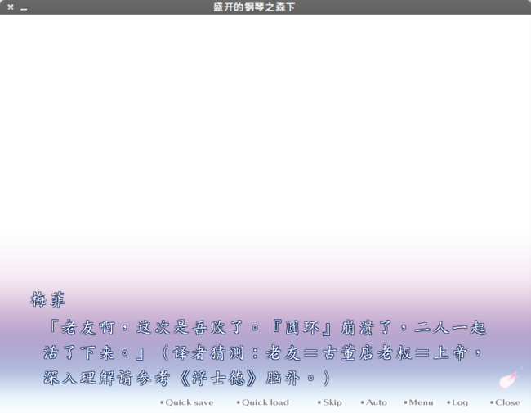Hide the text box with Close
This screenshot has width=531, height=413.
click(x=506, y=402)
